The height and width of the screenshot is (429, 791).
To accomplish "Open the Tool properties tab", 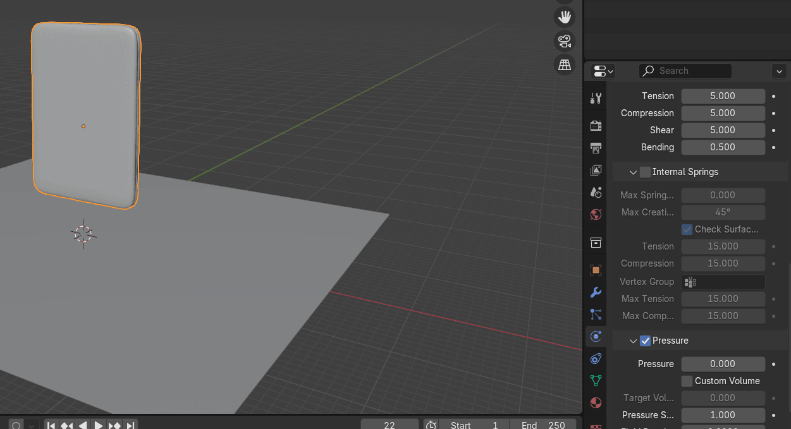I will click(x=596, y=98).
